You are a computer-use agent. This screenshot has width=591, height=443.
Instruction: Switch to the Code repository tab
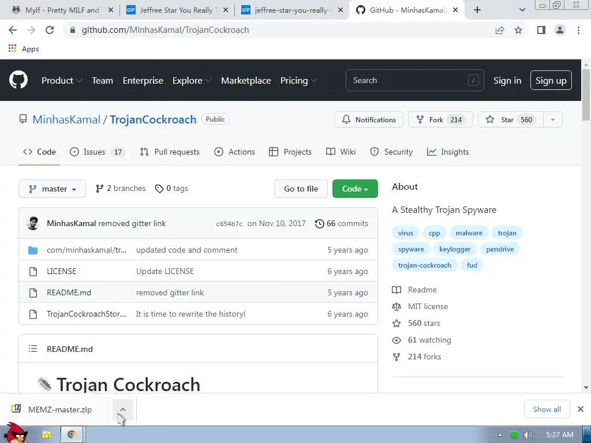point(39,152)
